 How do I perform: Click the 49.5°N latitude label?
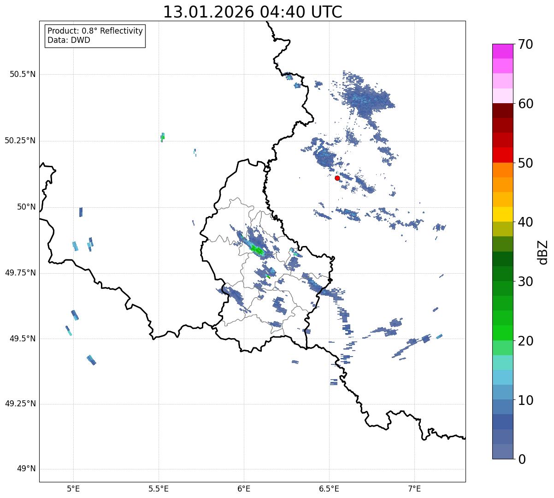[x=23, y=339]
